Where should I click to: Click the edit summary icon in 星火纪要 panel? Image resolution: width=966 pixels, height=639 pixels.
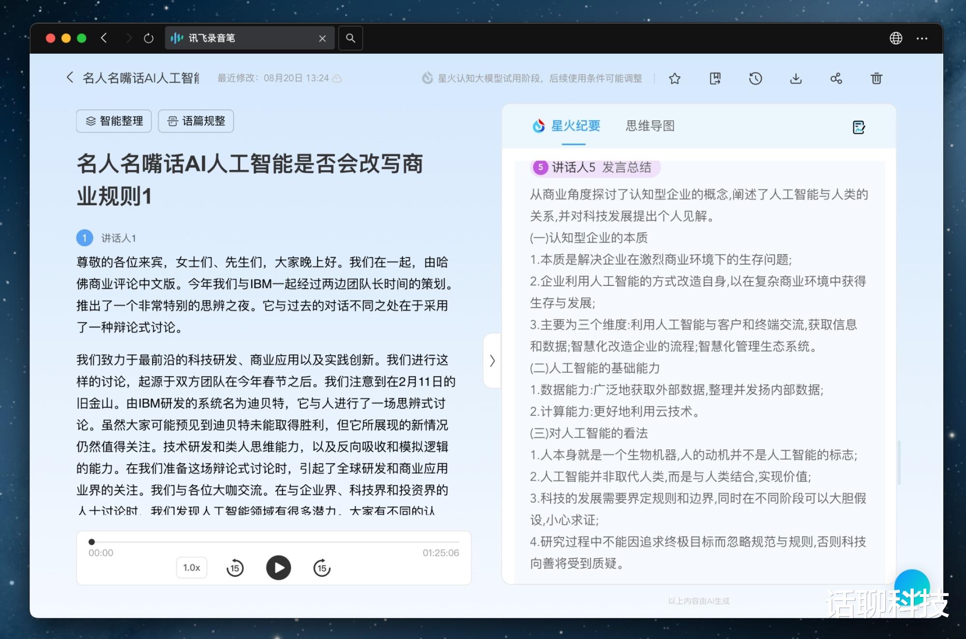point(858,127)
